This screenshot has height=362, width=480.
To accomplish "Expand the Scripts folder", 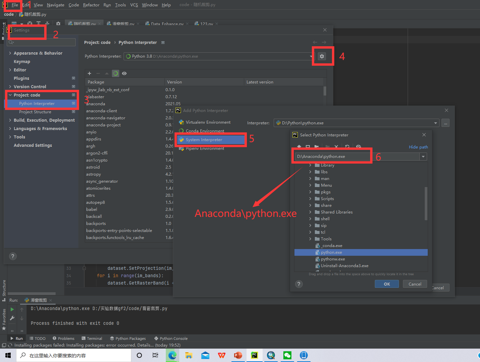I will click(311, 198).
